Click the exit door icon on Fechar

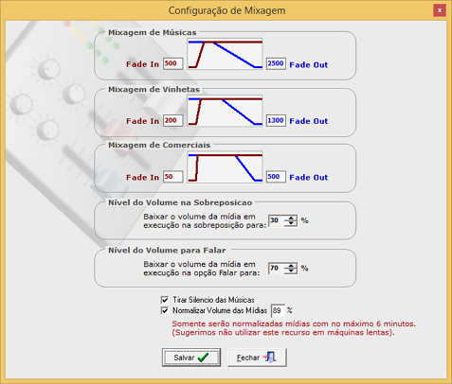click(x=270, y=357)
